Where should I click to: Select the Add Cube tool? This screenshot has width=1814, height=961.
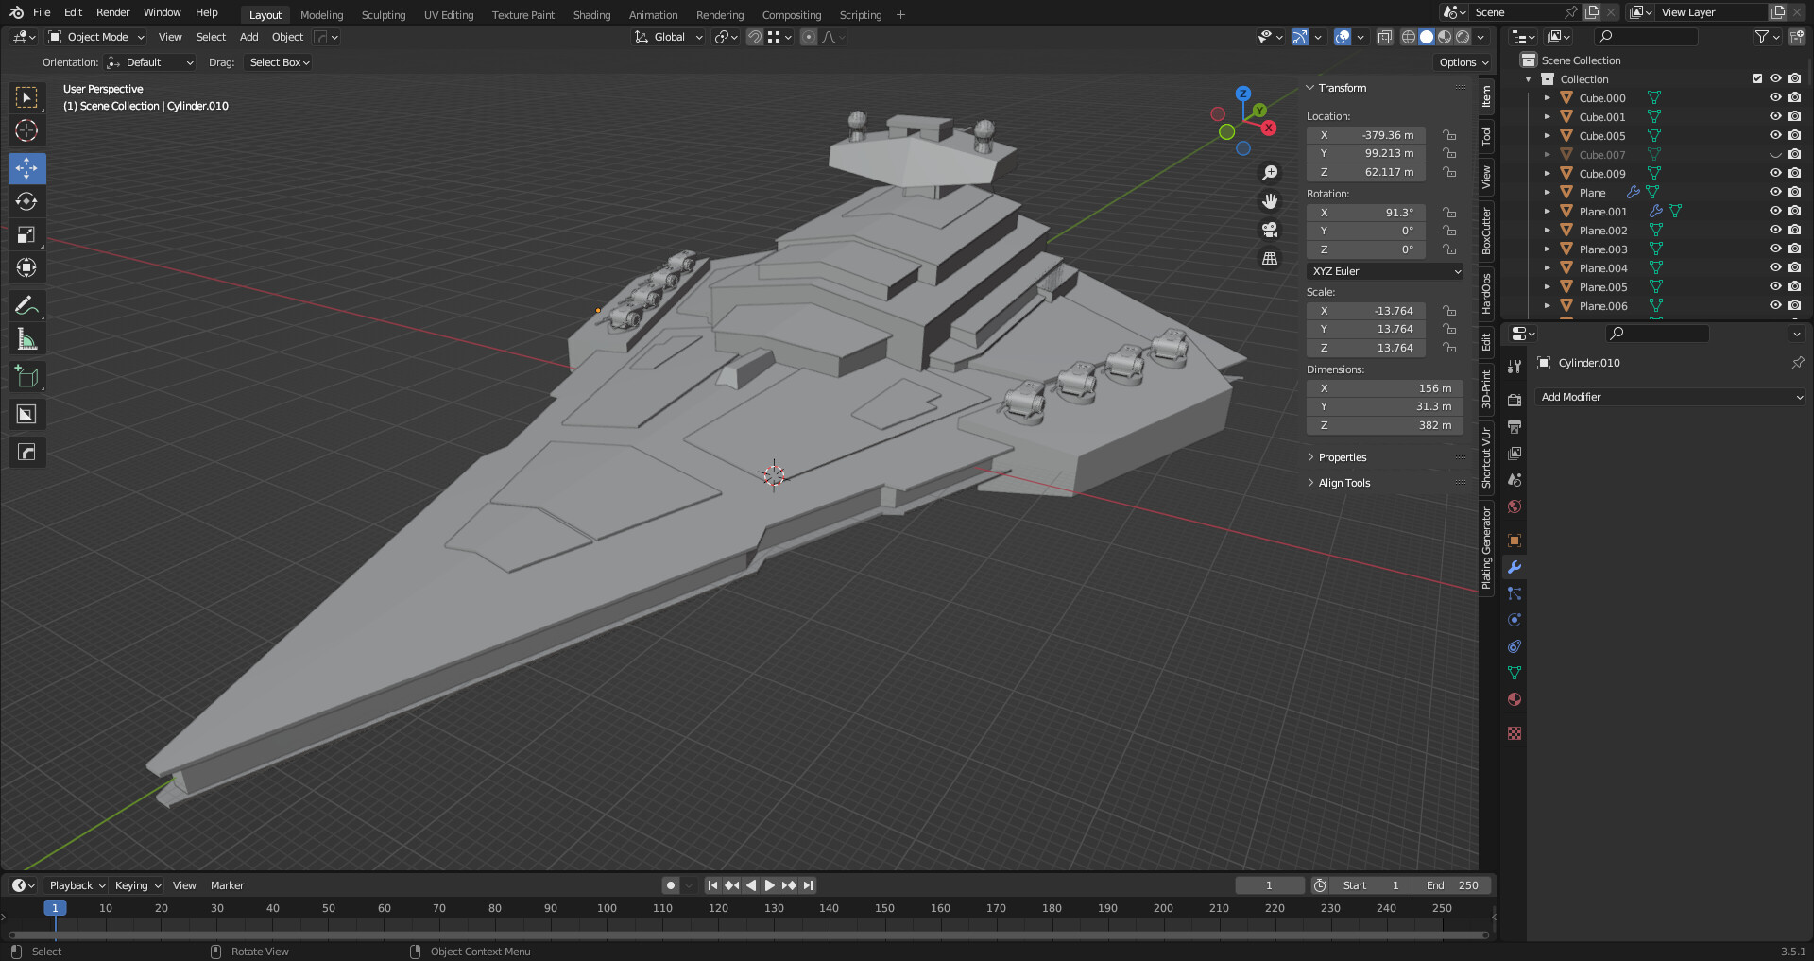click(x=26, y=376)
